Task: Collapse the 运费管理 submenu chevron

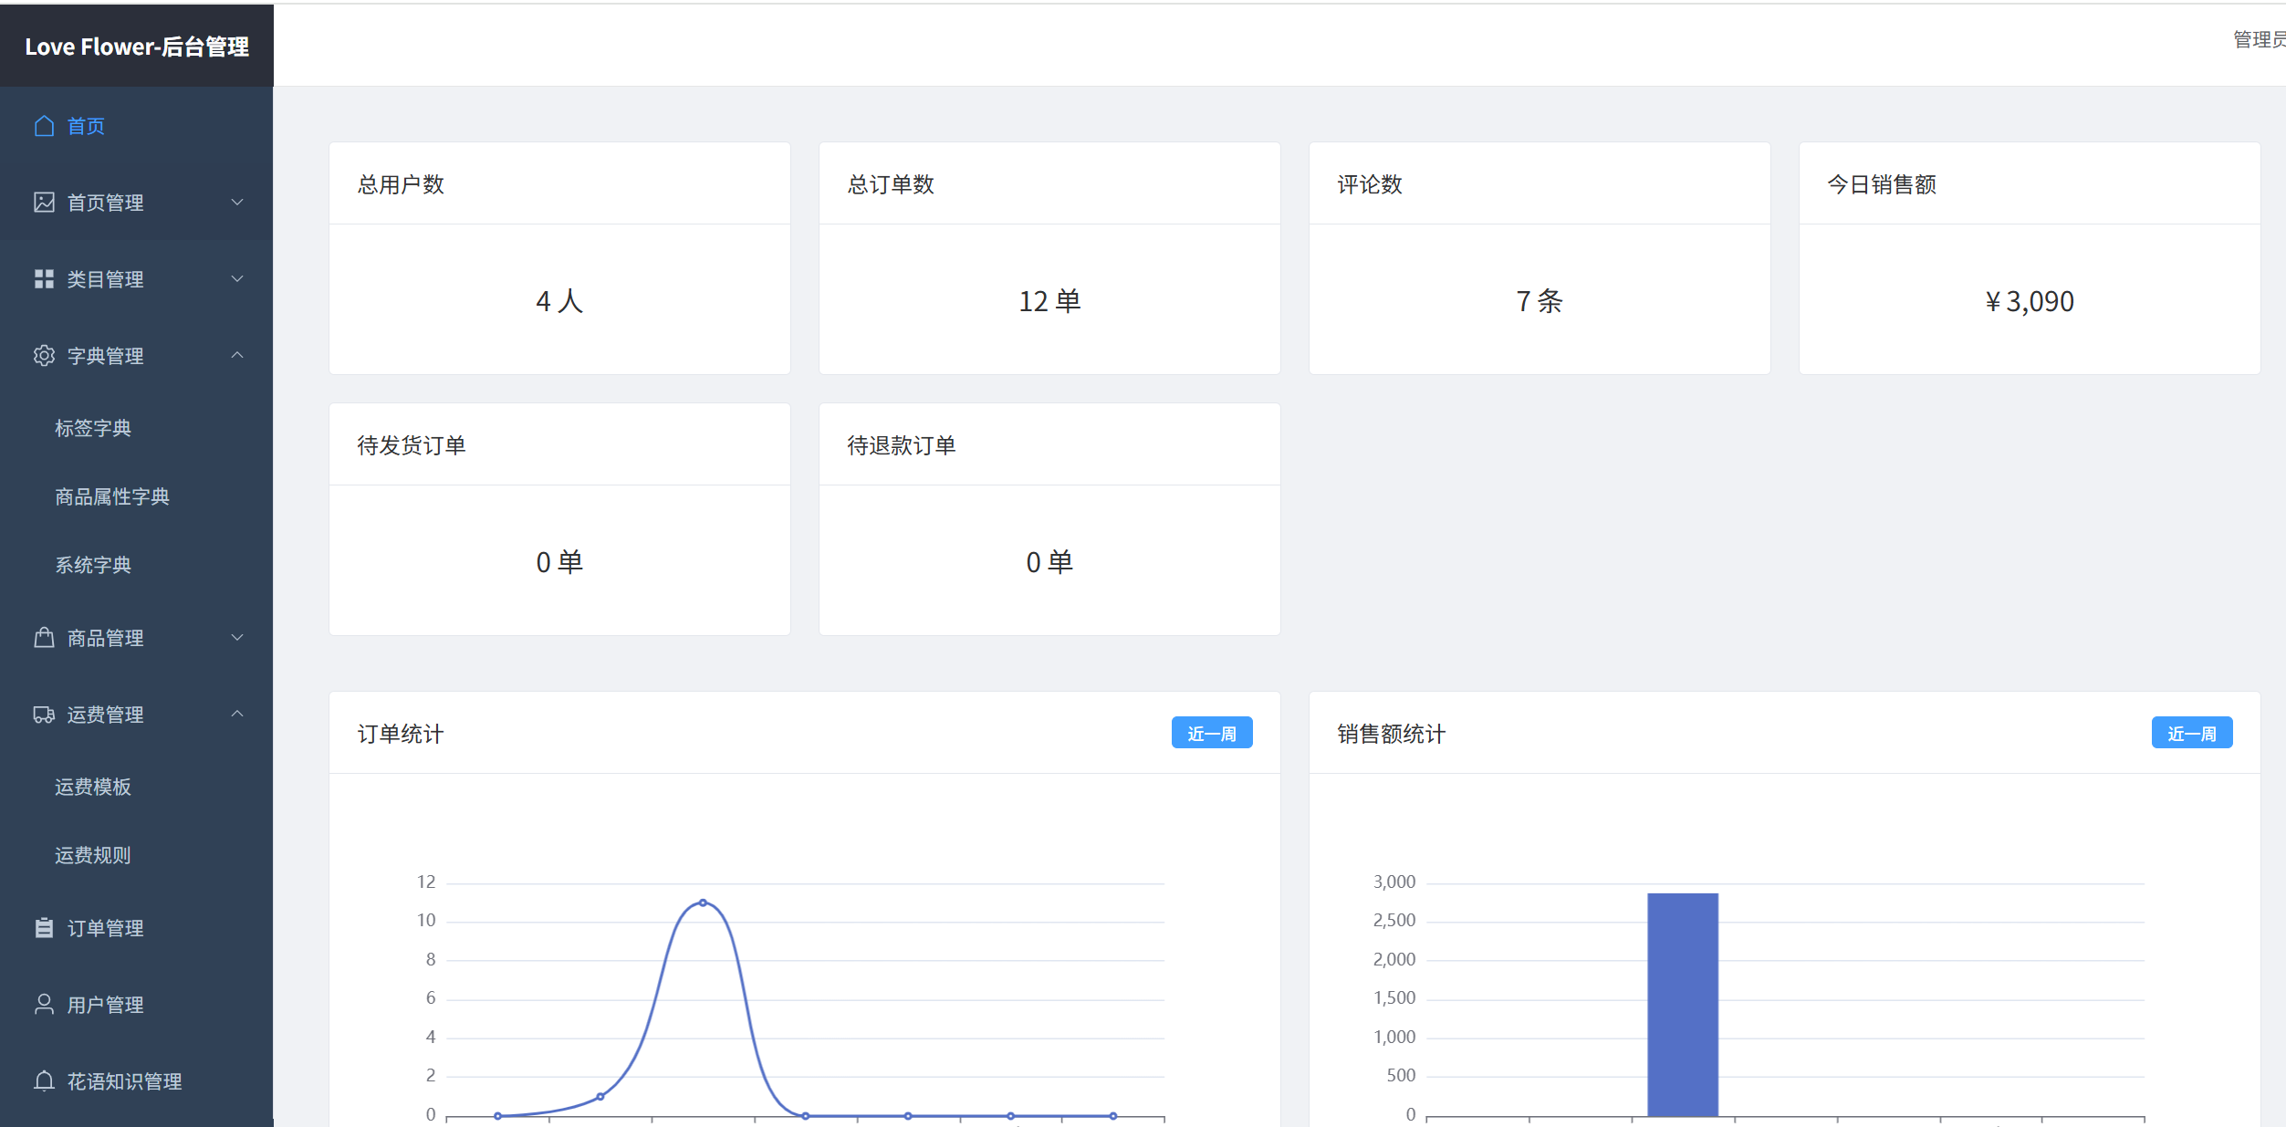Action: 237,715
